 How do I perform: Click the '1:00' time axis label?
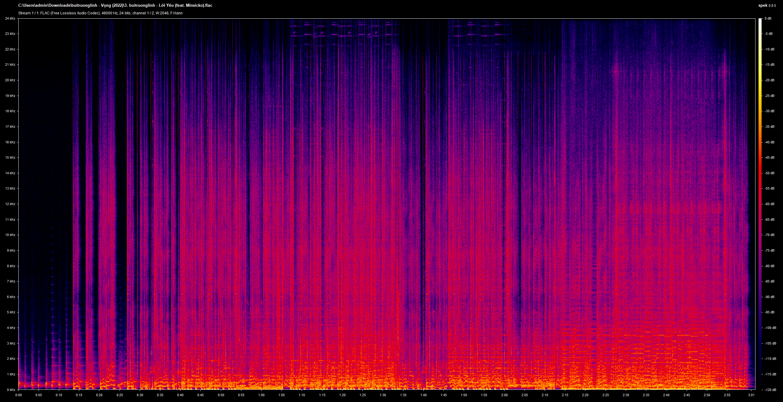262,395
